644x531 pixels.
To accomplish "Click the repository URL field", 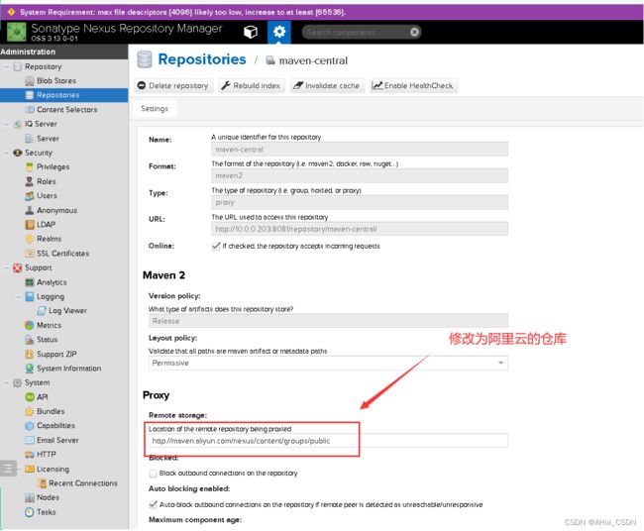I will click(360, 229).
